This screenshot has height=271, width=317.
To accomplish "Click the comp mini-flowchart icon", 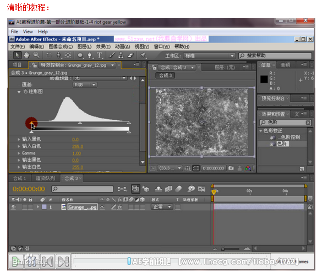I will pos(122,189).
